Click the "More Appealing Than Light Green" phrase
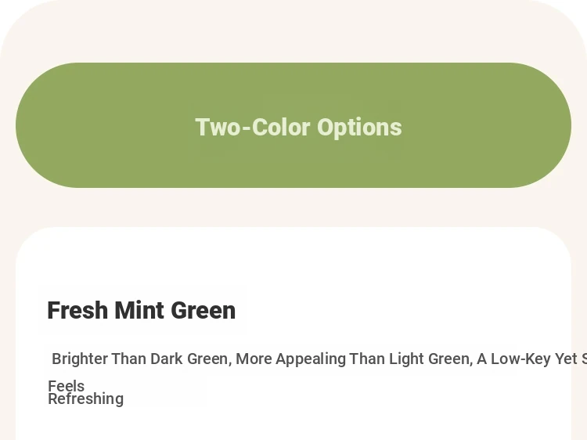 pos(354,359)
